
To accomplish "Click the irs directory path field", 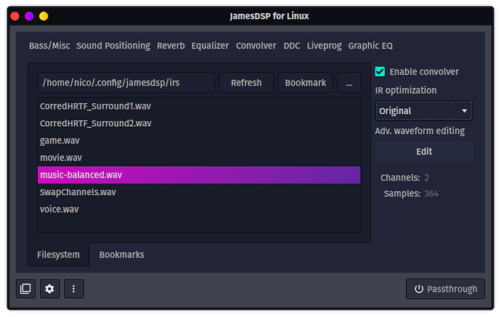I will [x=126, y=83].
